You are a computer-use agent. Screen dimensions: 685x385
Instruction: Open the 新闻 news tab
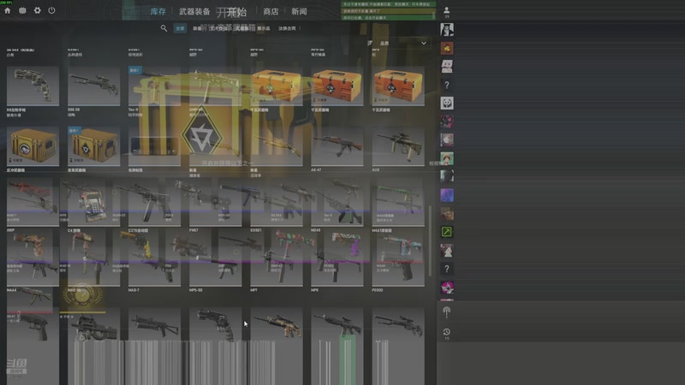pos(299,11)
